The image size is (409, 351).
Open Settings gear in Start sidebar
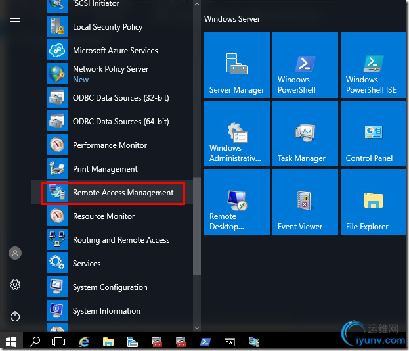click(x=15, y=285)
